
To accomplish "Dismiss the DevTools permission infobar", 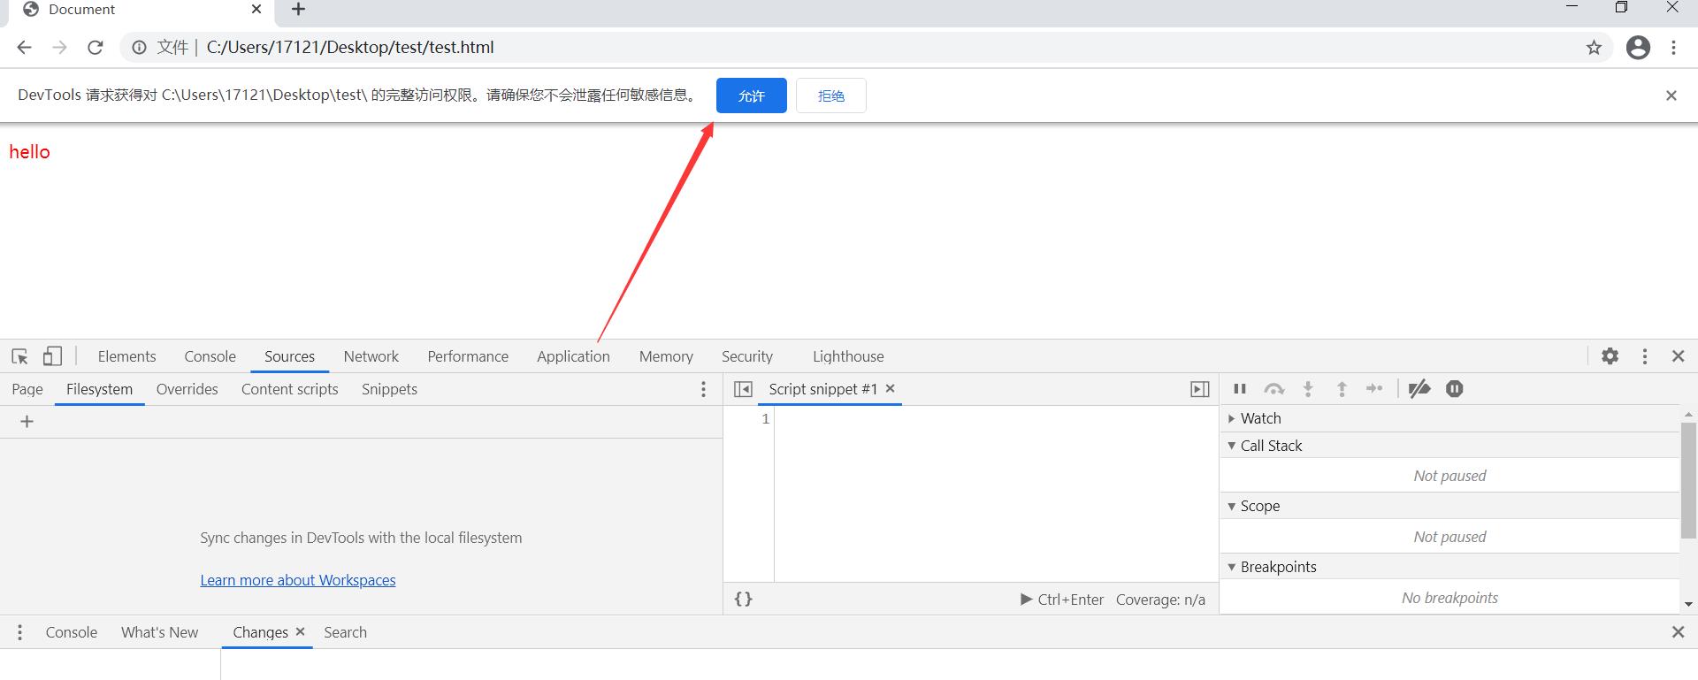I will (1671, 96).
